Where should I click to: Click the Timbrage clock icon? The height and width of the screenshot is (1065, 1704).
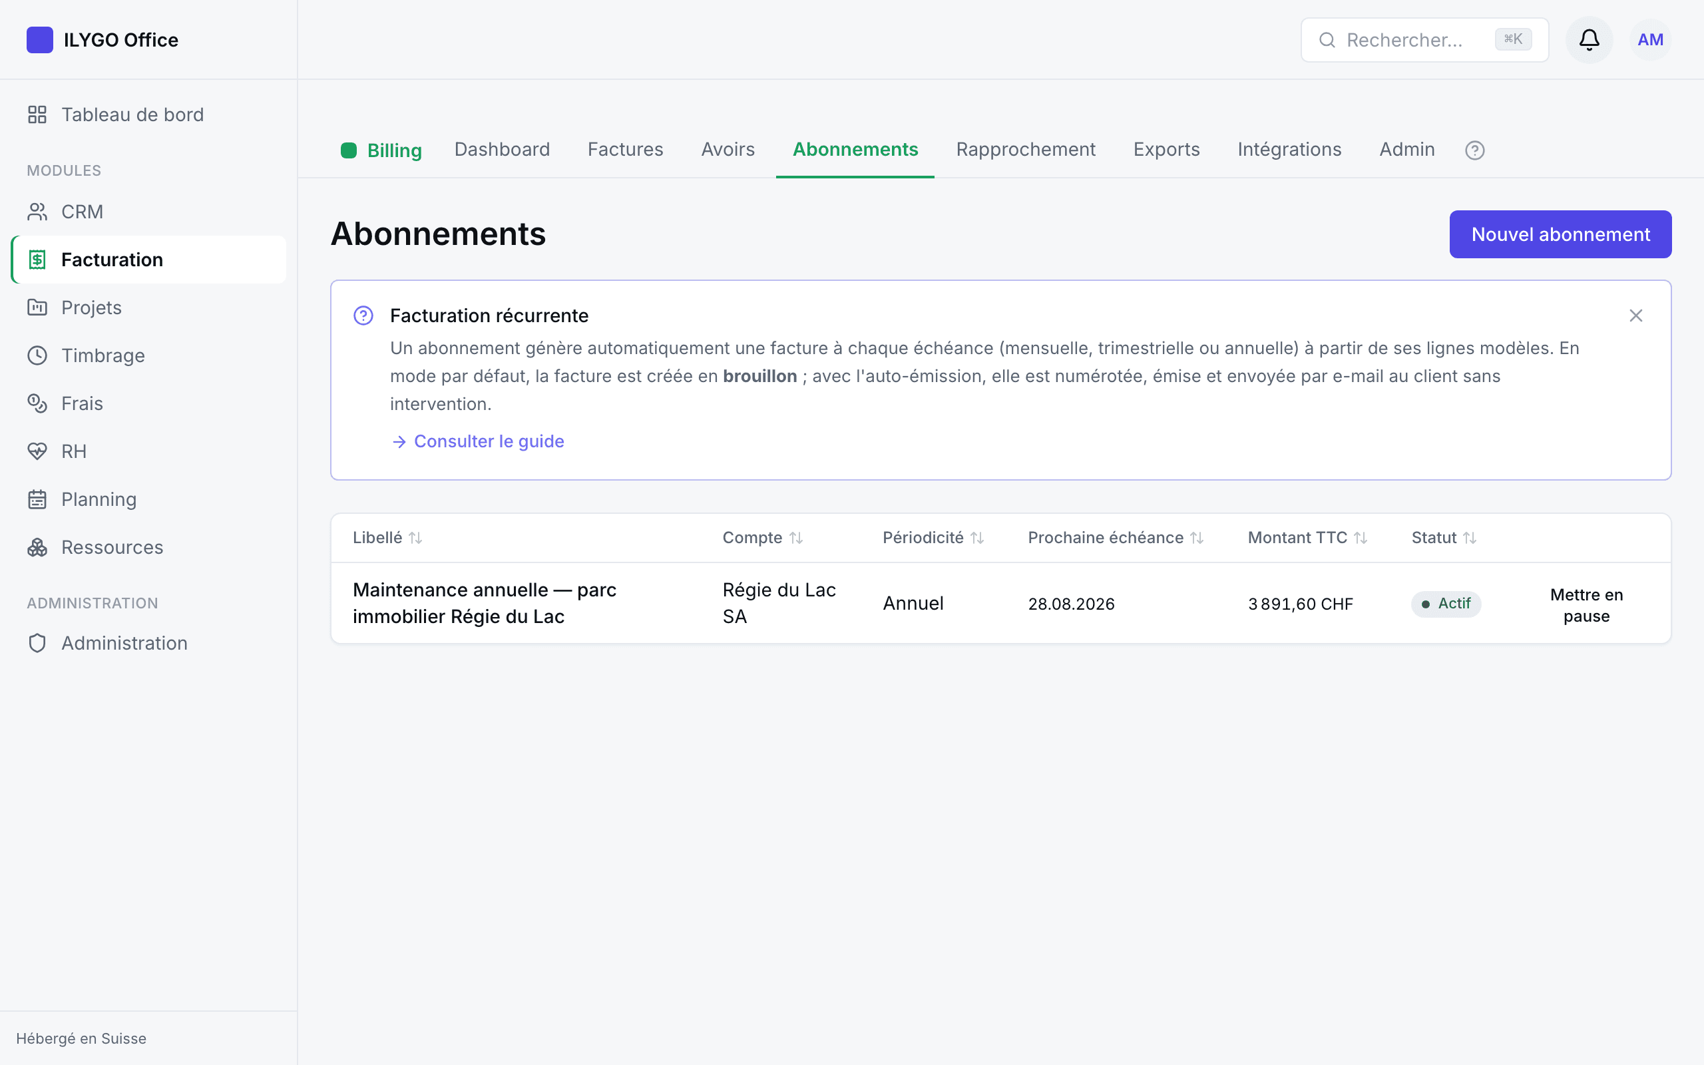point(37,355)
